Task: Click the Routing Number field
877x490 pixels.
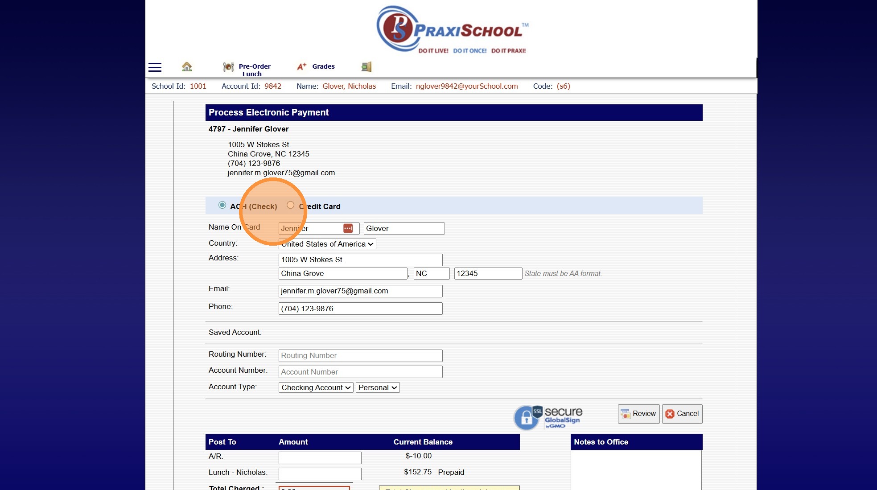Action: click(x=360, y=355)
